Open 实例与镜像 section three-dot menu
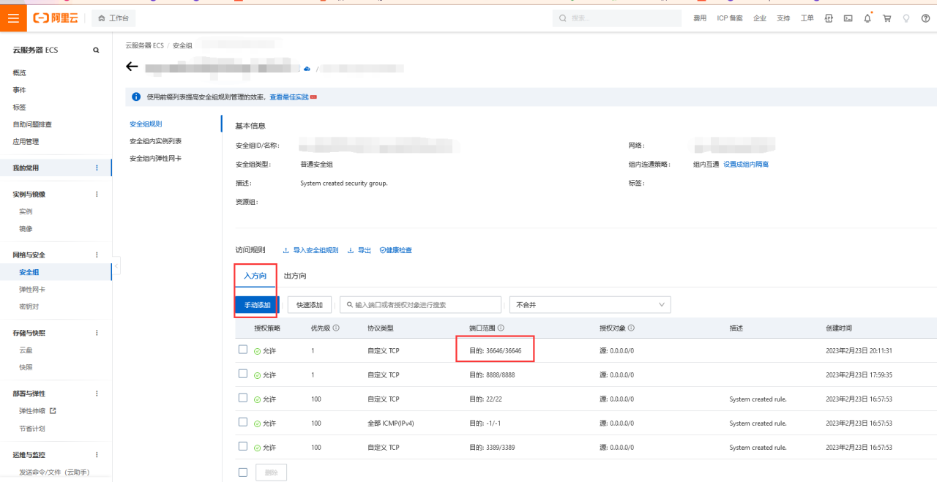The image size is (937, 482). [x=97, y=194]
